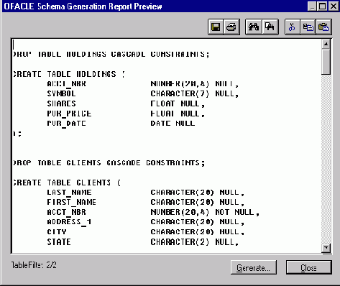340x286 pixels.
Task: Click the vertical scrollbar thumb
Action: click(x=326, y=62)
